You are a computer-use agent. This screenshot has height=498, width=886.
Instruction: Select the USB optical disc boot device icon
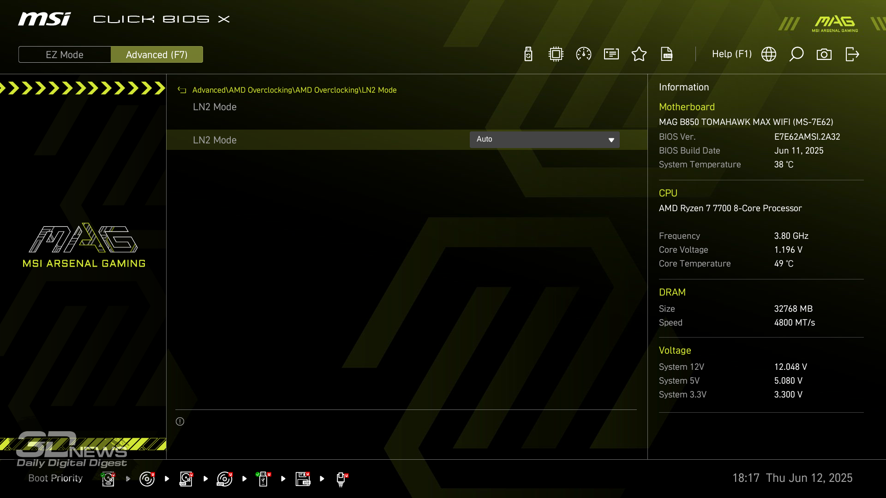(225, 479)
